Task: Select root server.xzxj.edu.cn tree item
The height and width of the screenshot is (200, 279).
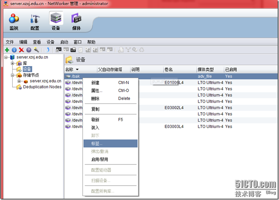Action: click(x=32, y=57)
